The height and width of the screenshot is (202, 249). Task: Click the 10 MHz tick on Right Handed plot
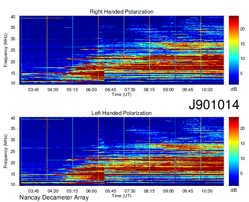13,83
